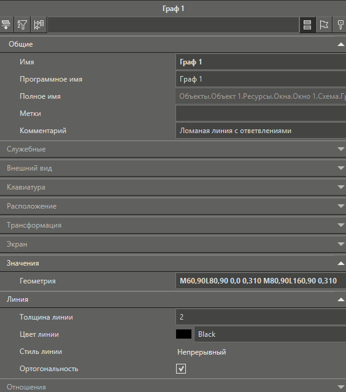Expand the Трансформация section

coord(340,225)
